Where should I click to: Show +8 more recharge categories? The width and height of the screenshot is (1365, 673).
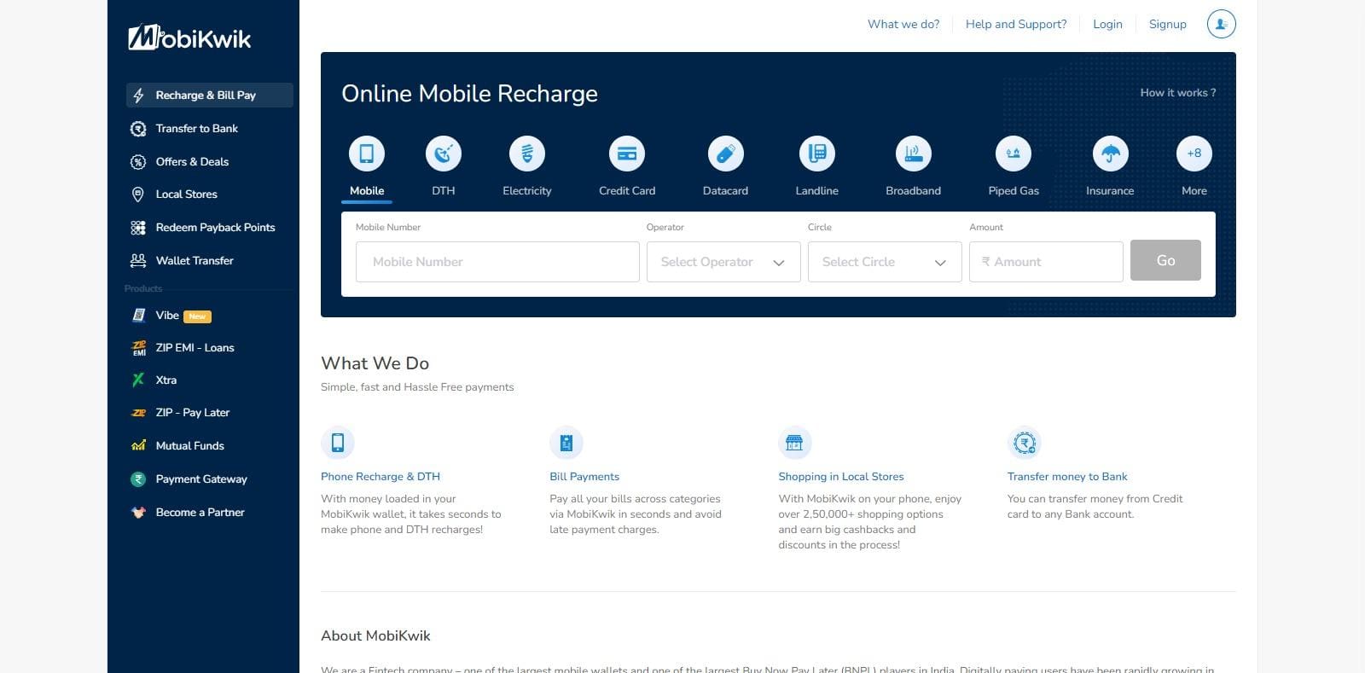coord(1194,154)
